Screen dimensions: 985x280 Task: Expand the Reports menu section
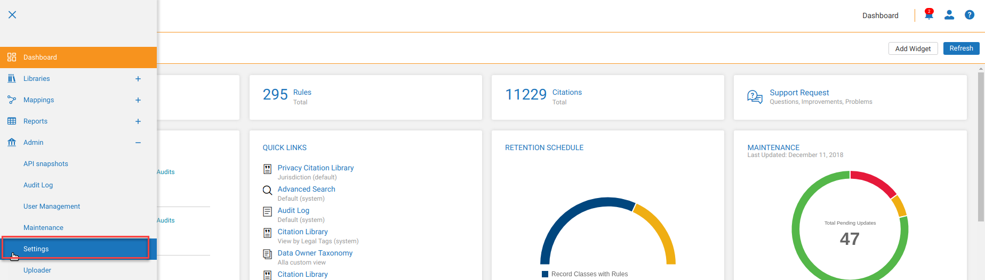[x=138, y=121]
